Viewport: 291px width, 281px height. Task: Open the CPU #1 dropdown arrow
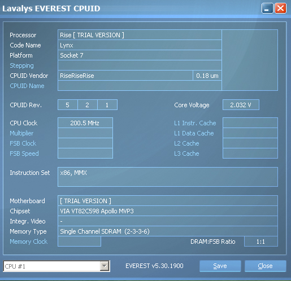point(105,266)
